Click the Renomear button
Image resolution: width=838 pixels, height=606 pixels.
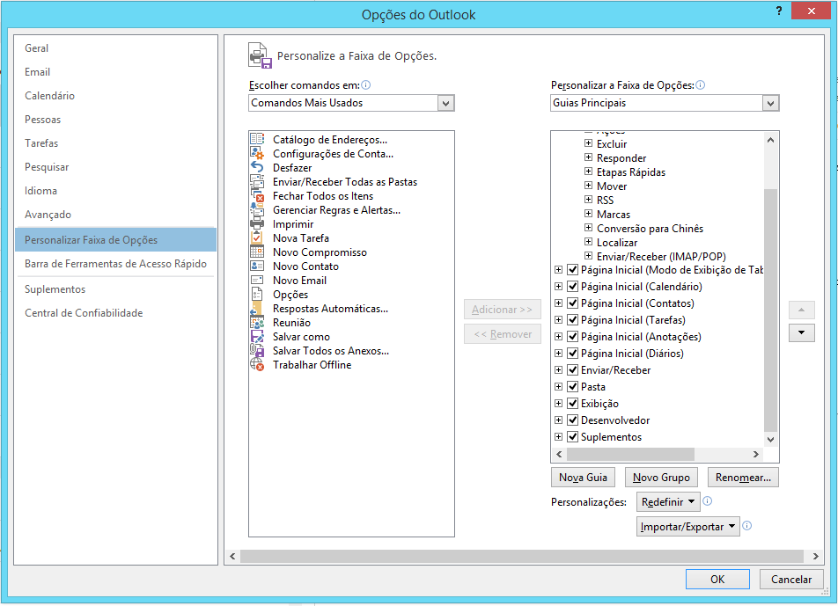pyautogui.click(x=743, y=478)
